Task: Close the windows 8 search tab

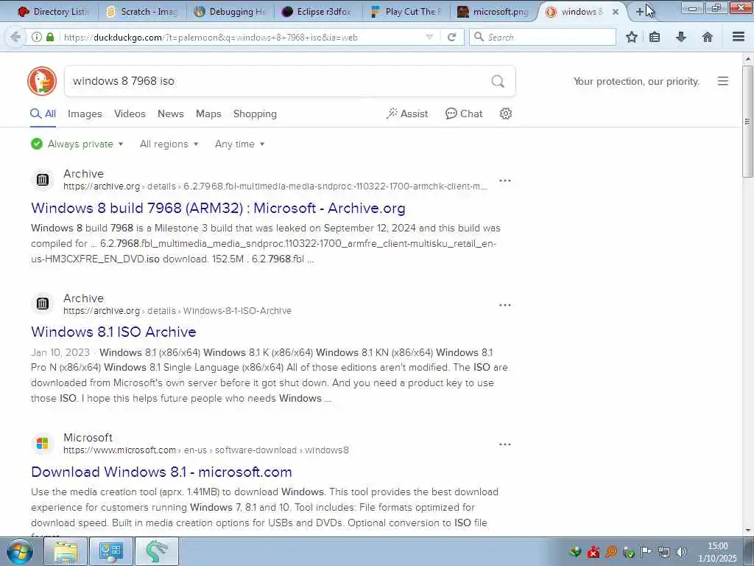Action: point(616,12)
